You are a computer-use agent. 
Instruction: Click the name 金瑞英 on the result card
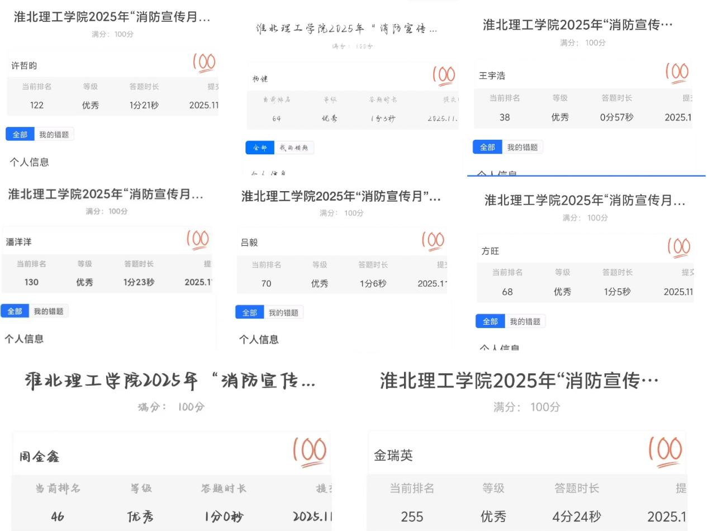393,456
